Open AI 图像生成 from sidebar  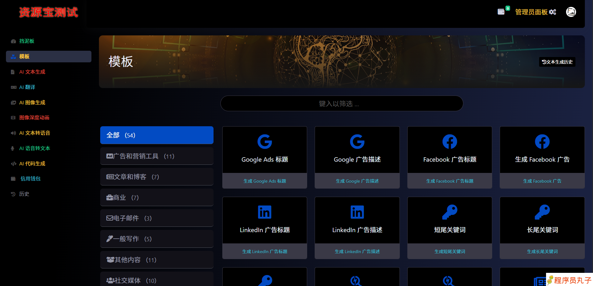pyautogui.click(x=32, y=102)
